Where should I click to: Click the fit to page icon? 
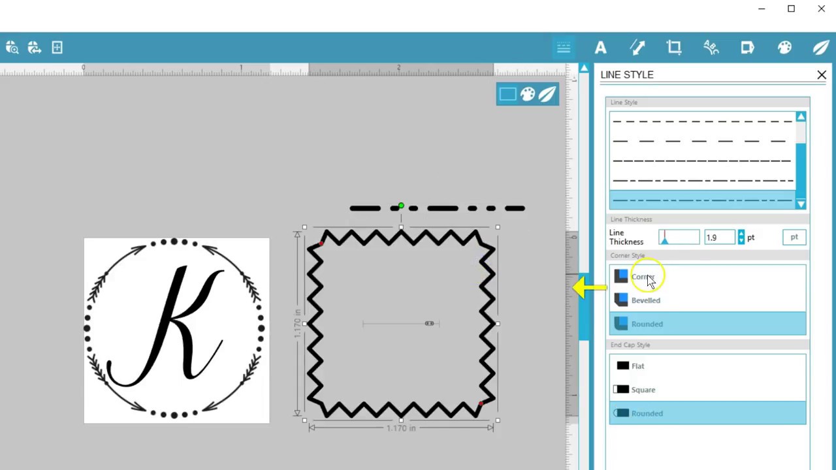coord(57,48)
